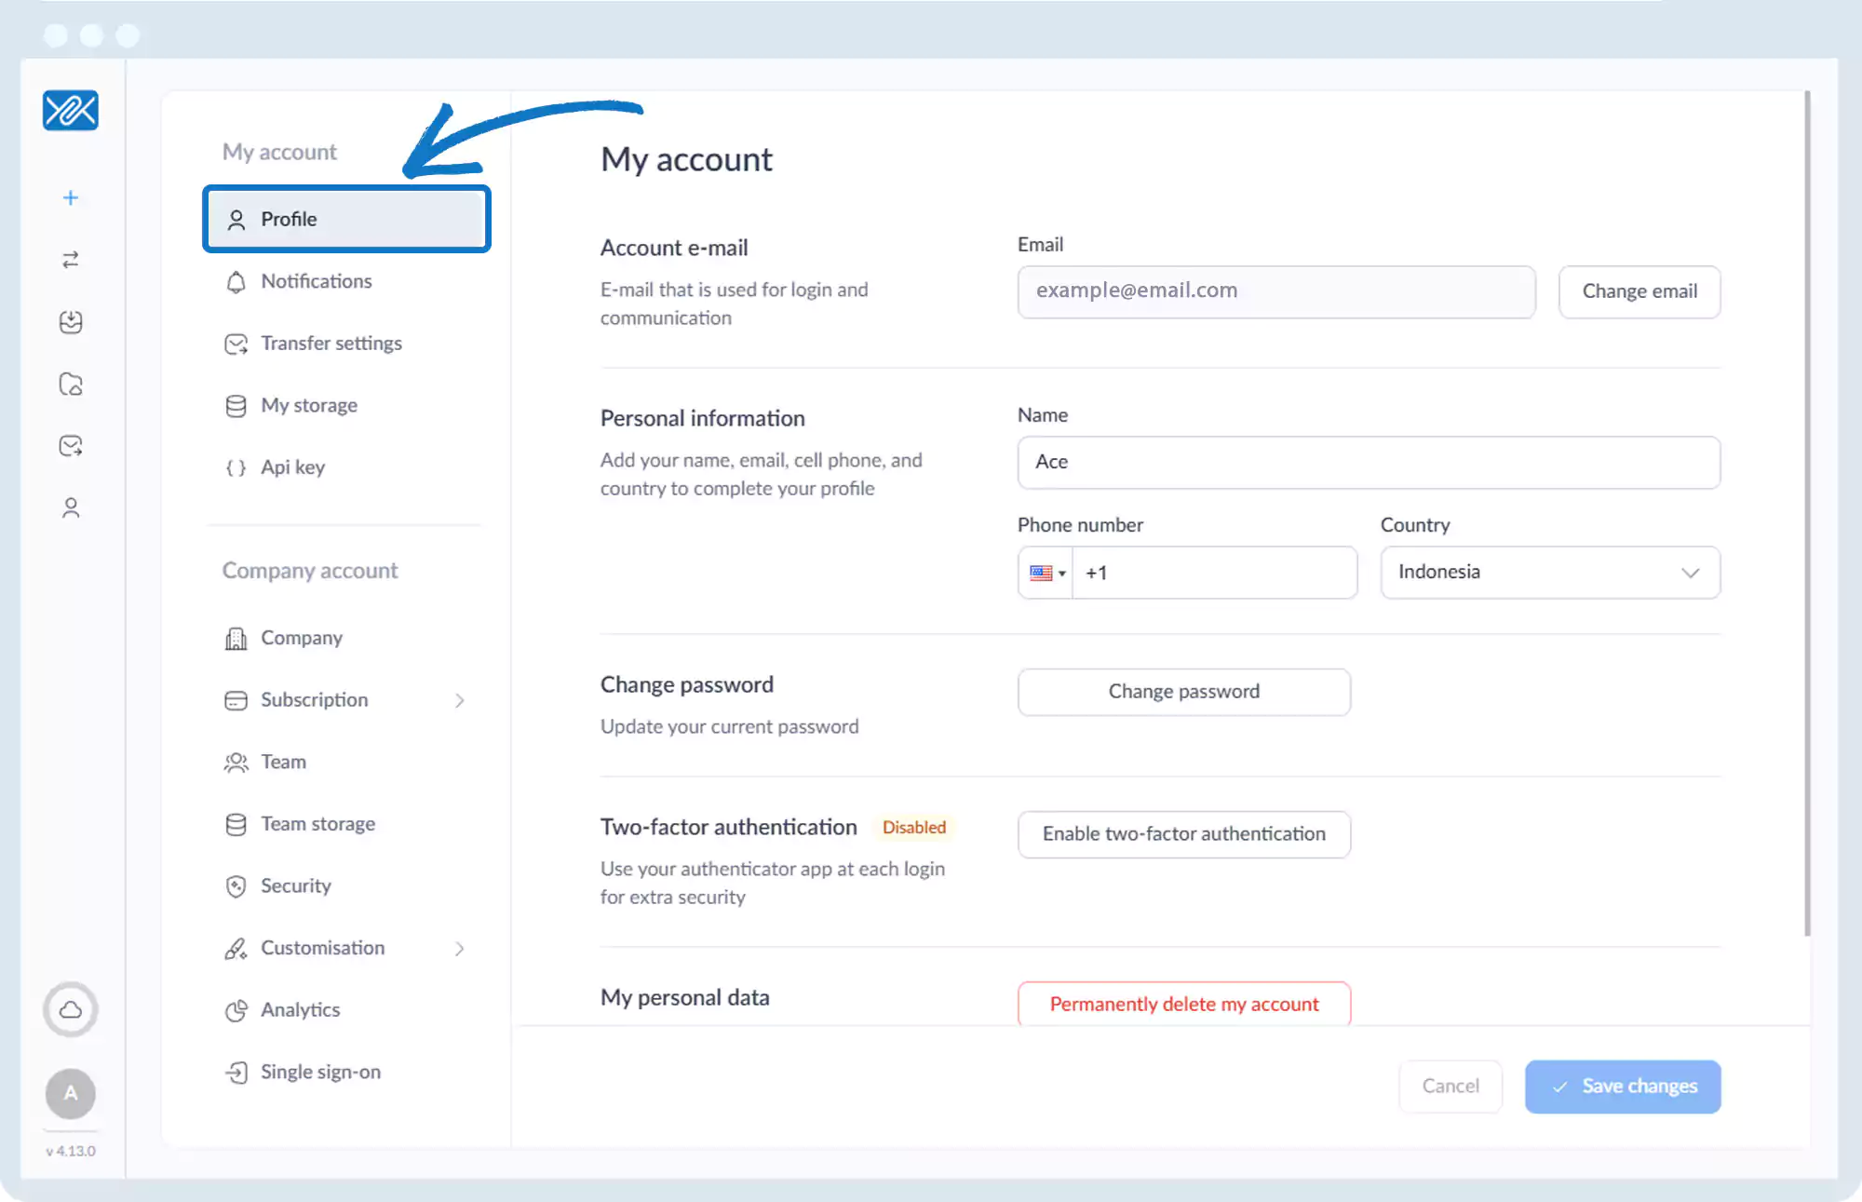Click the app logo at top left
This screenshot has width=1862, height=1202.
click(71, 111)
